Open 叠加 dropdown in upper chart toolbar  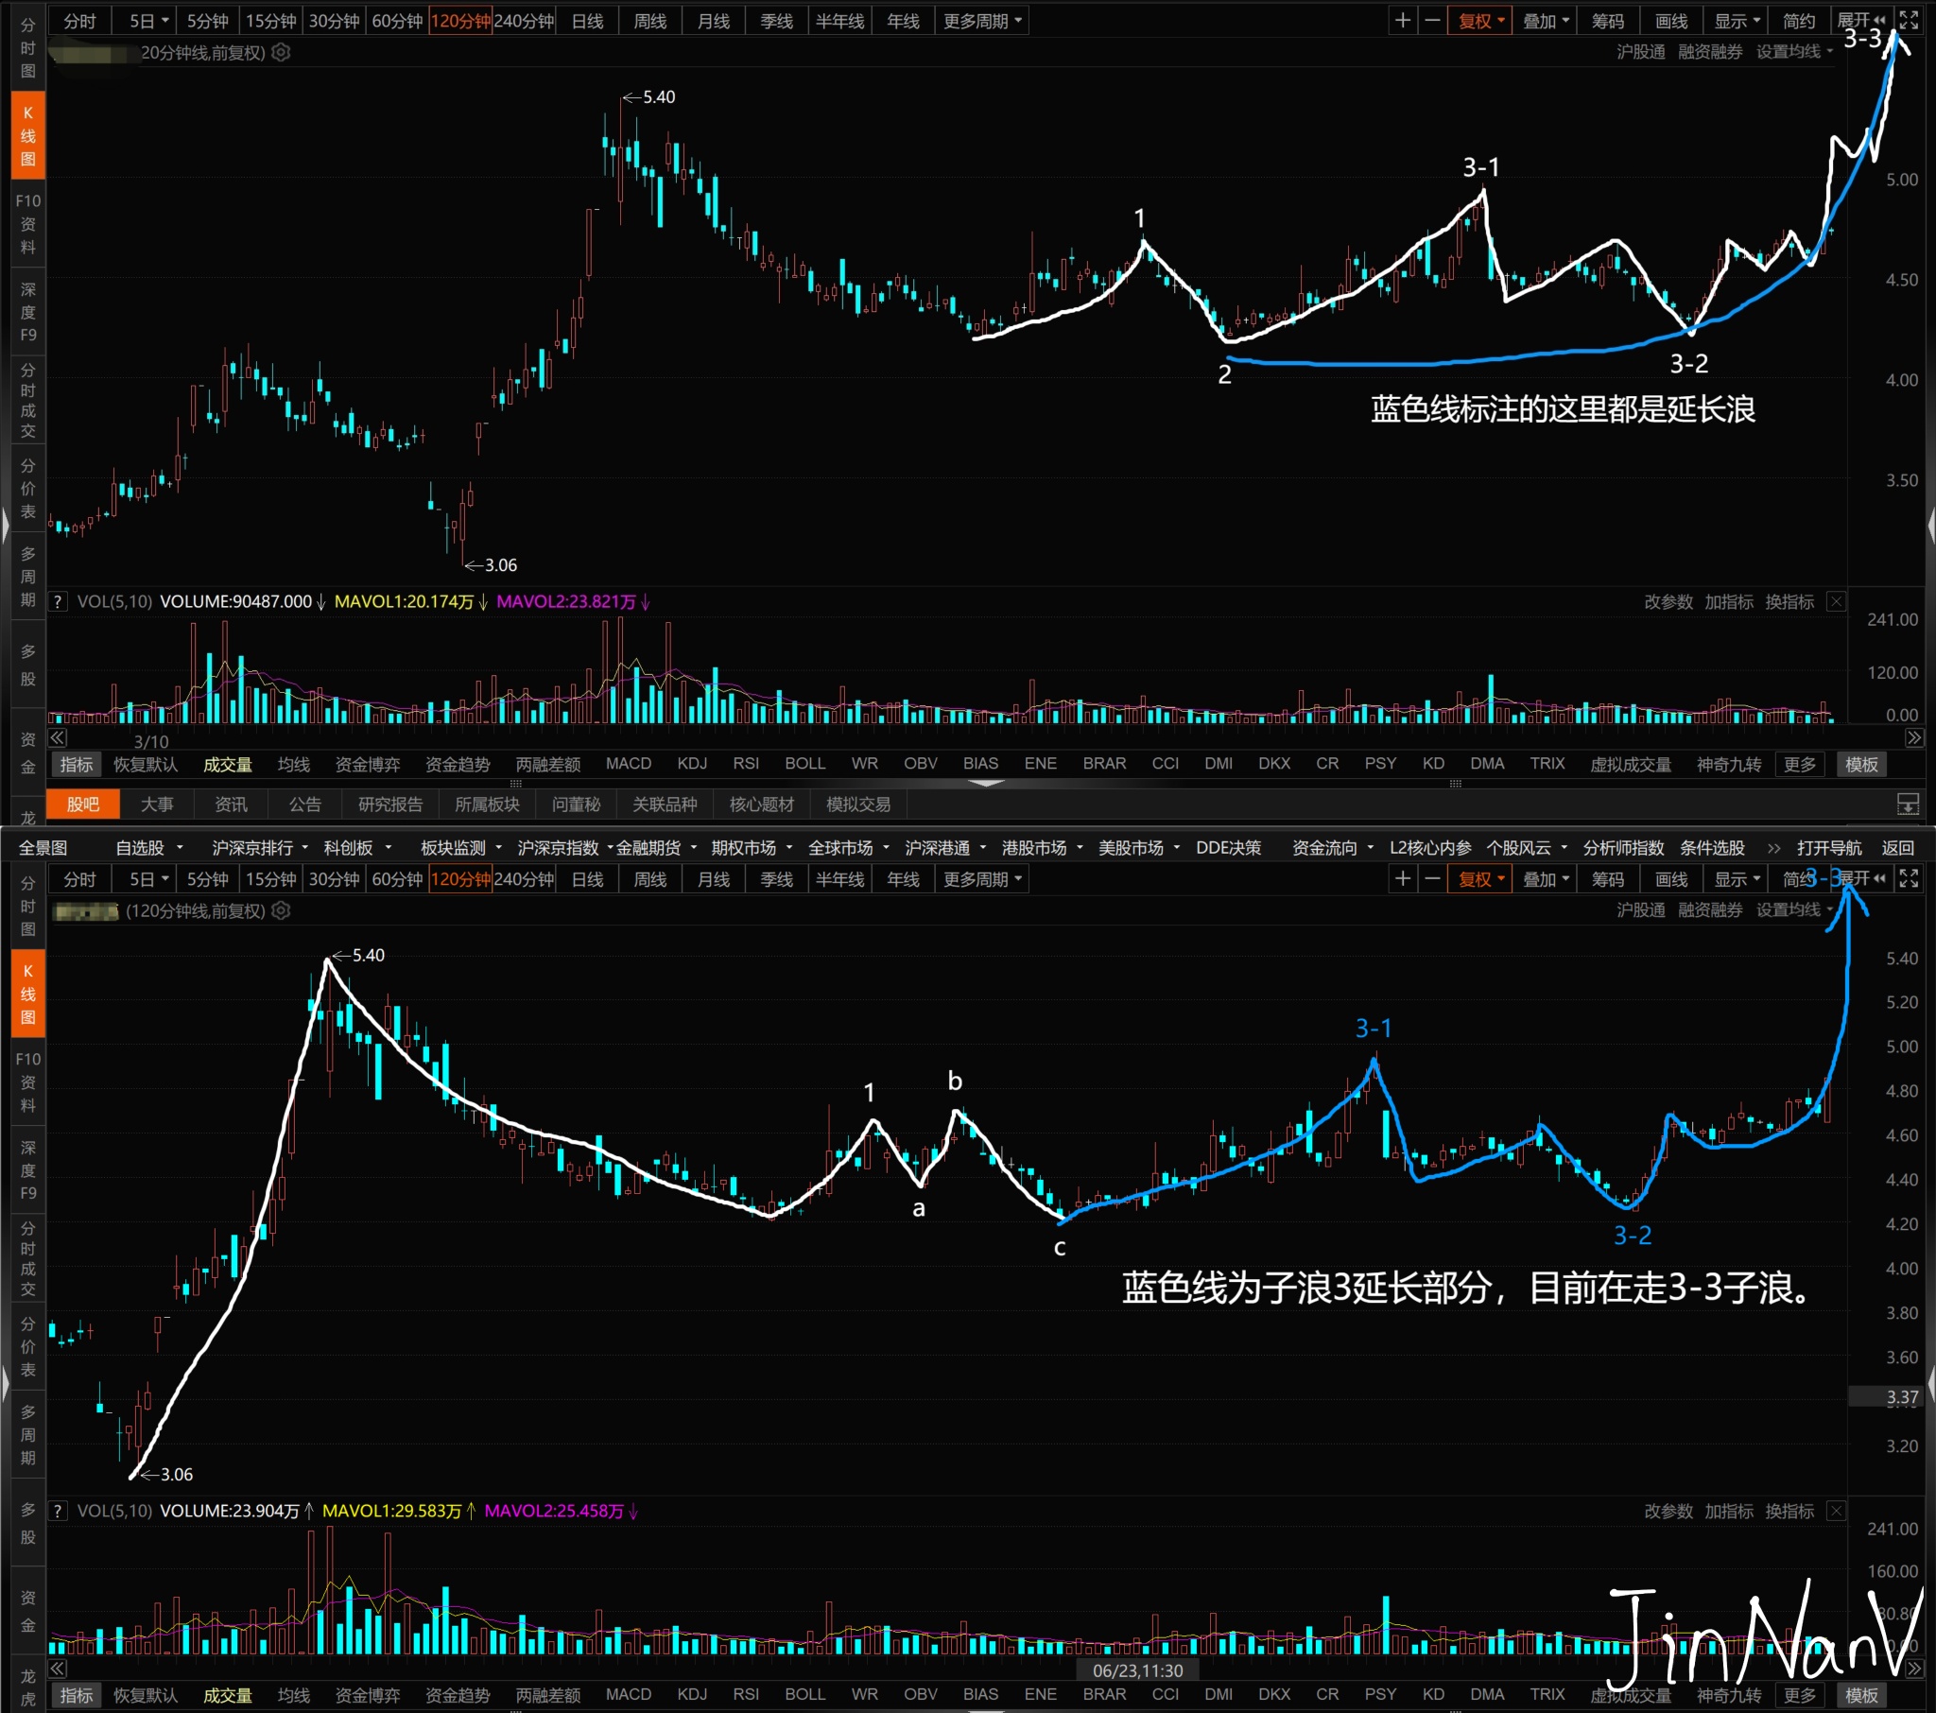[1545, 21]
